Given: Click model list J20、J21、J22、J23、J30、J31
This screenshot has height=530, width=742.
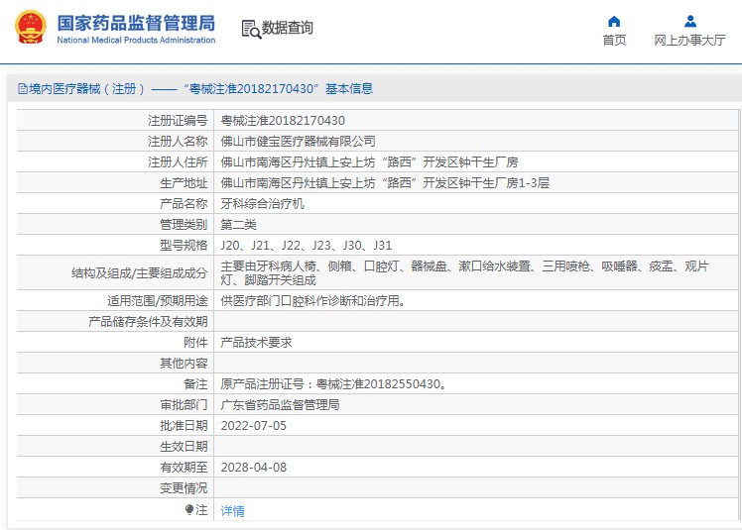Looking at the screenshot, I should coord(307,246).
